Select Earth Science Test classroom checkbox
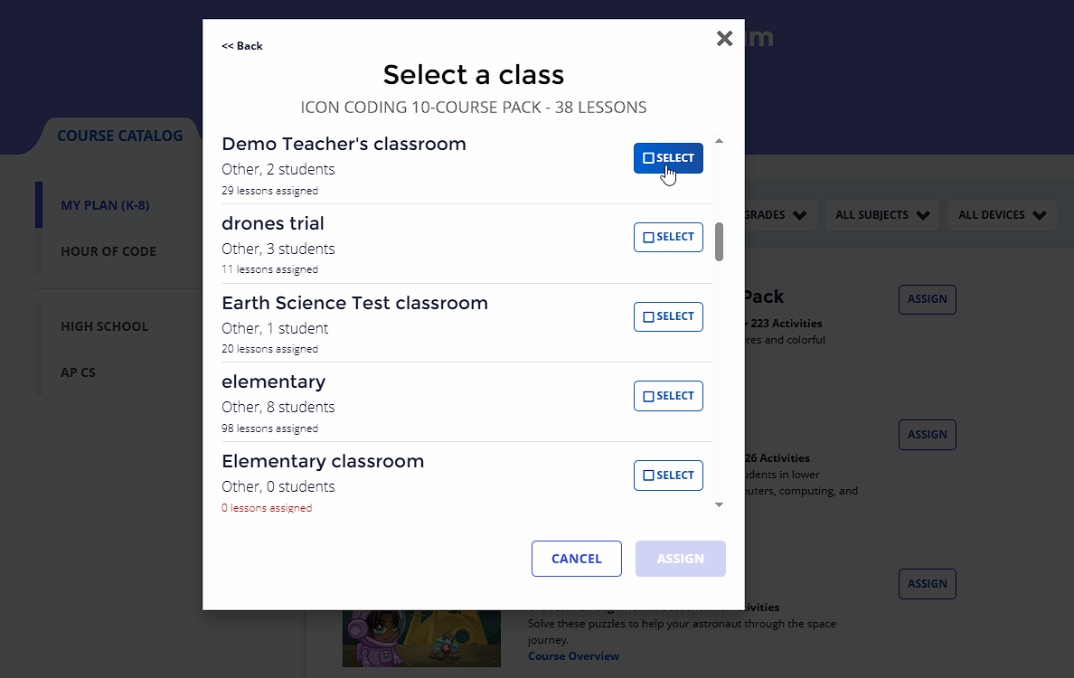 (668, 316)
